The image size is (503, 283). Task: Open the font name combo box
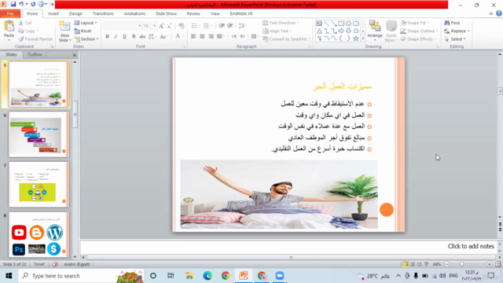click(123, 26)
